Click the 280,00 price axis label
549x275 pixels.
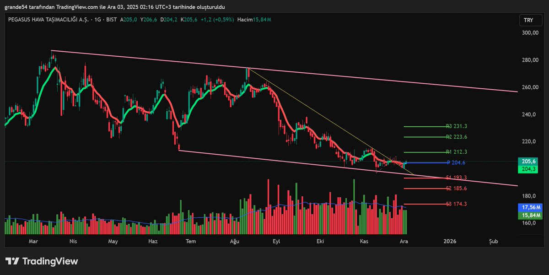pyautogui.click(x=530, y=60)
